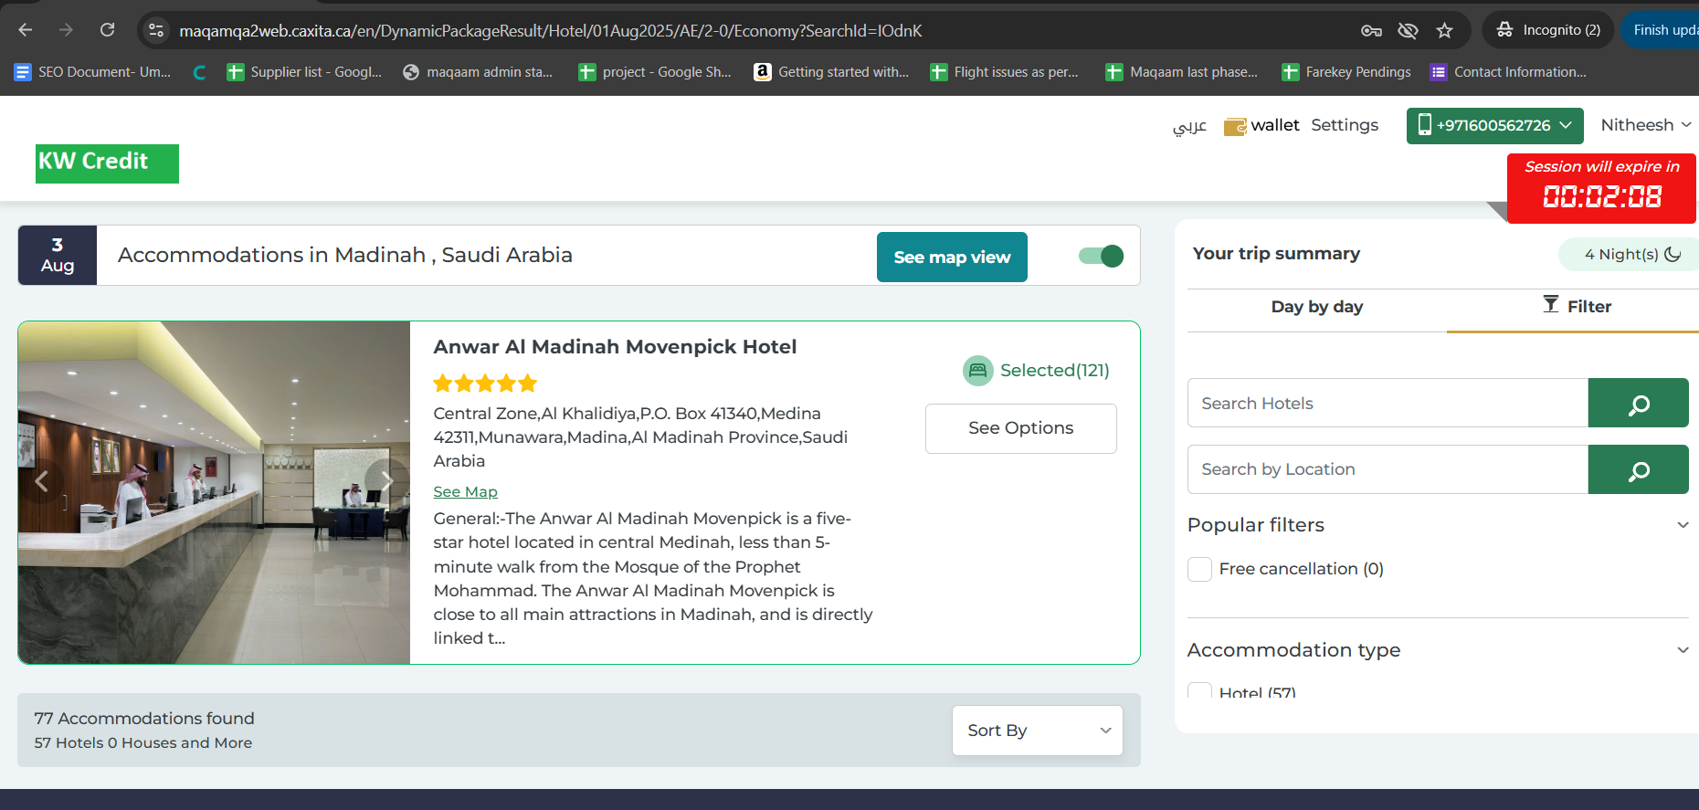Image resolution: width=1699 pixels, height=810 pixels.
Task: Tick the Hotel accommodation type checkbox
Action: coord(1199,691)
